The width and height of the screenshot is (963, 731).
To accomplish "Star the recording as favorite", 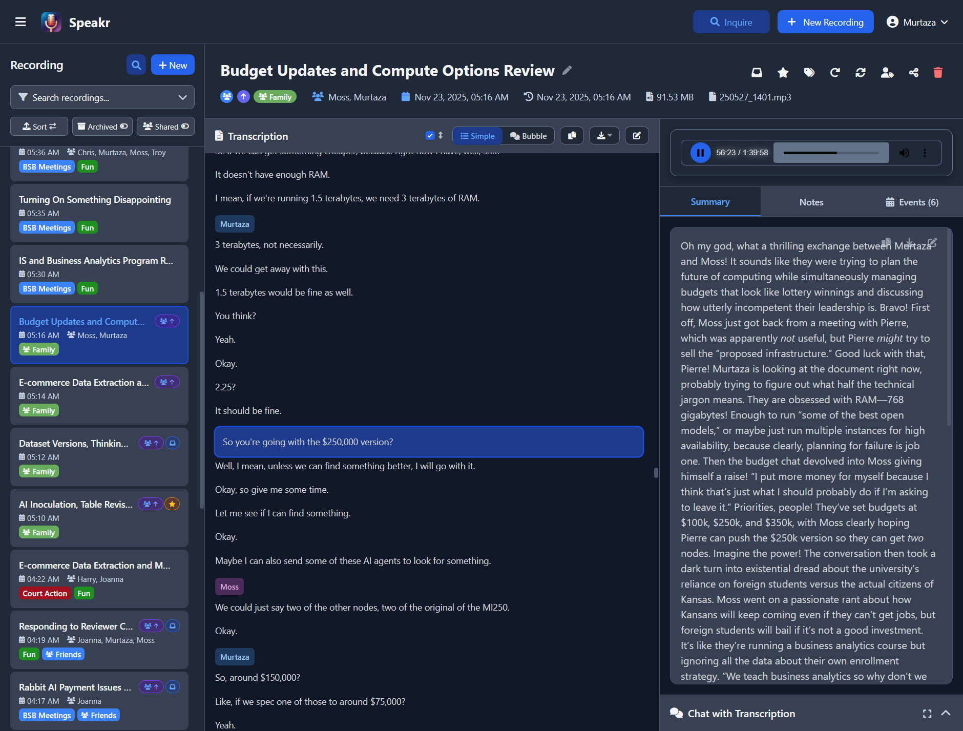I will [x=783, y=72].
